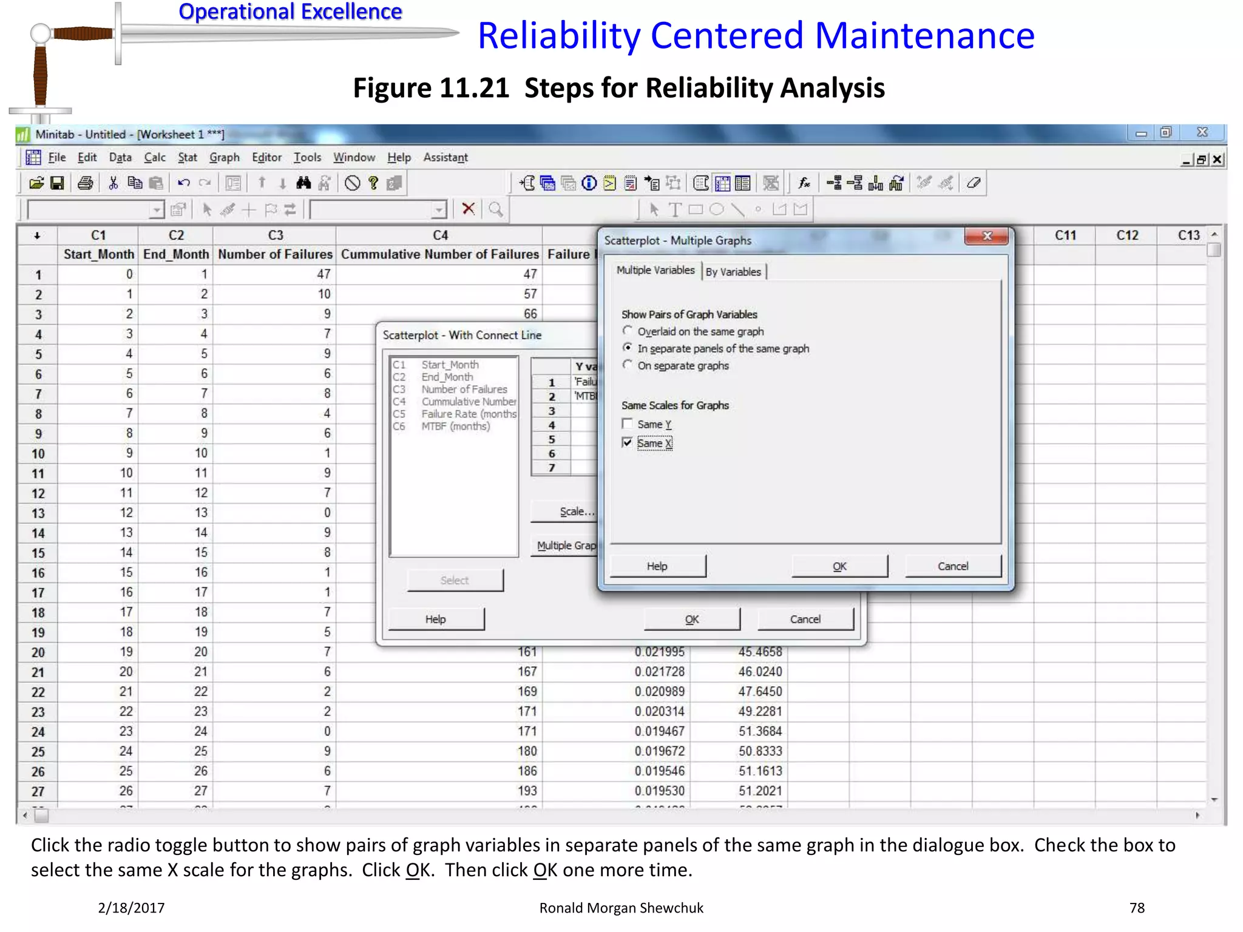Select 'On separate graphs' radio button
Viewport: 1243px width, 932px height.
628,365
